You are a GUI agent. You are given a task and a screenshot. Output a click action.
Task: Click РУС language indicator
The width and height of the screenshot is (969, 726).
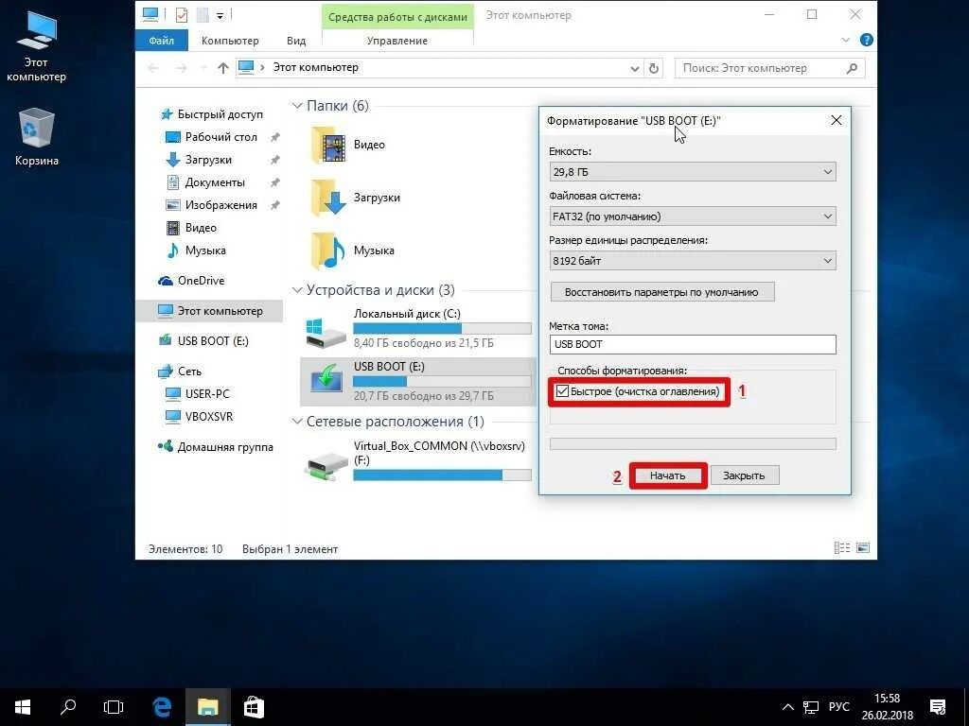click(838, 707)
